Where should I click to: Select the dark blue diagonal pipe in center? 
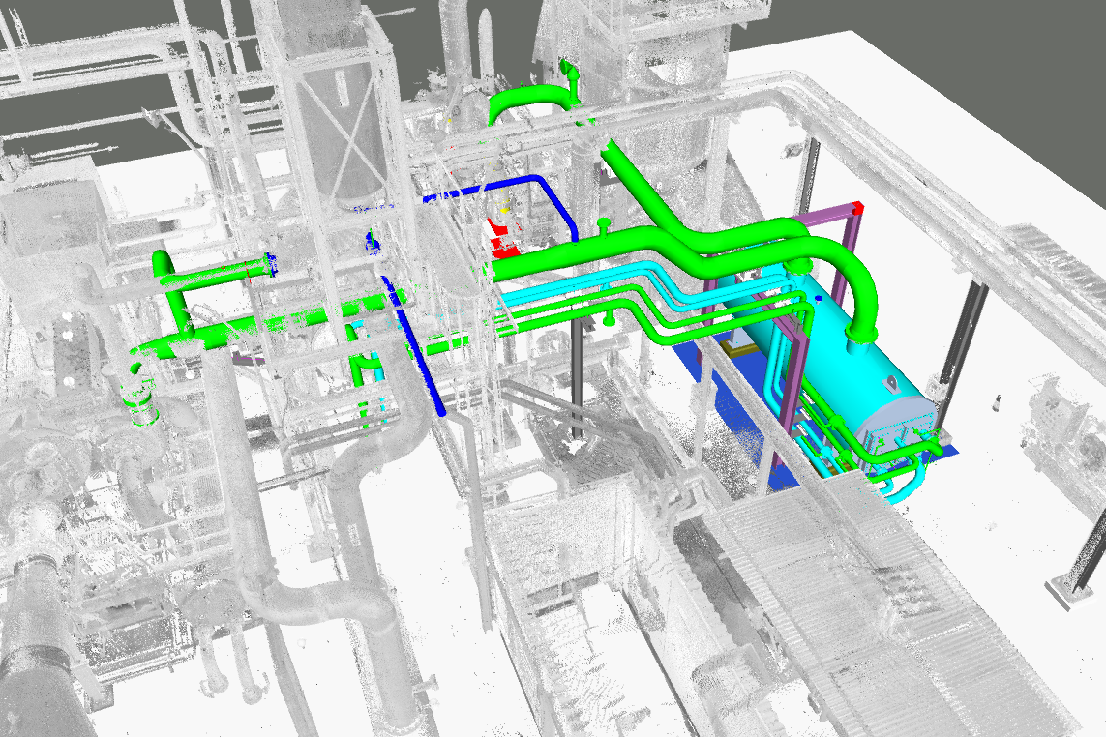pos(418,350)
